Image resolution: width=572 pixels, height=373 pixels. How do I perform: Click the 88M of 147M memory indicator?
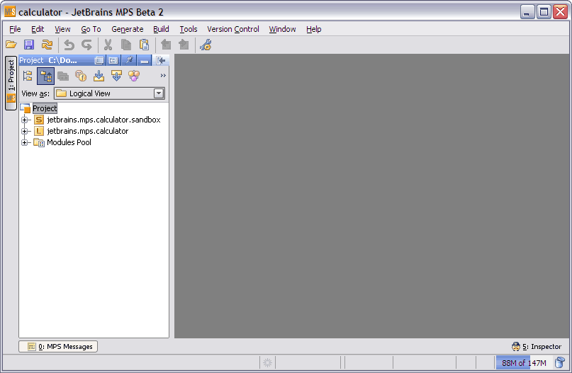pyautogui.click(x=523, y=363)
